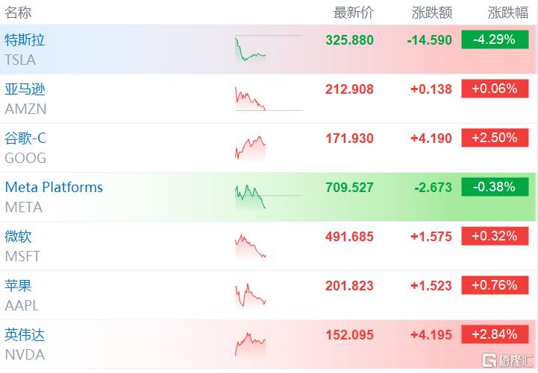Open the META sparkline chart
The width and height of the screenshot is (538, 373).
pos(269,197)
